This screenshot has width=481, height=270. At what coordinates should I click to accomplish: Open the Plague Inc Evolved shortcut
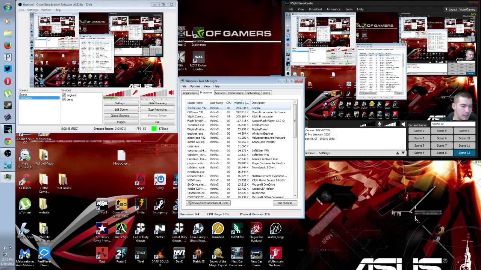tap(256, 232)
